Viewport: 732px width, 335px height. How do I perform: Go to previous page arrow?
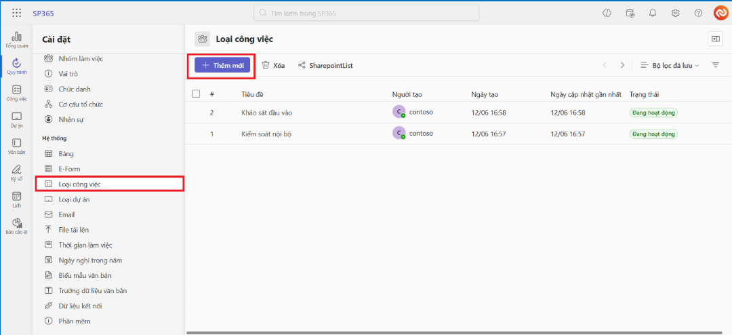(605, 65)
